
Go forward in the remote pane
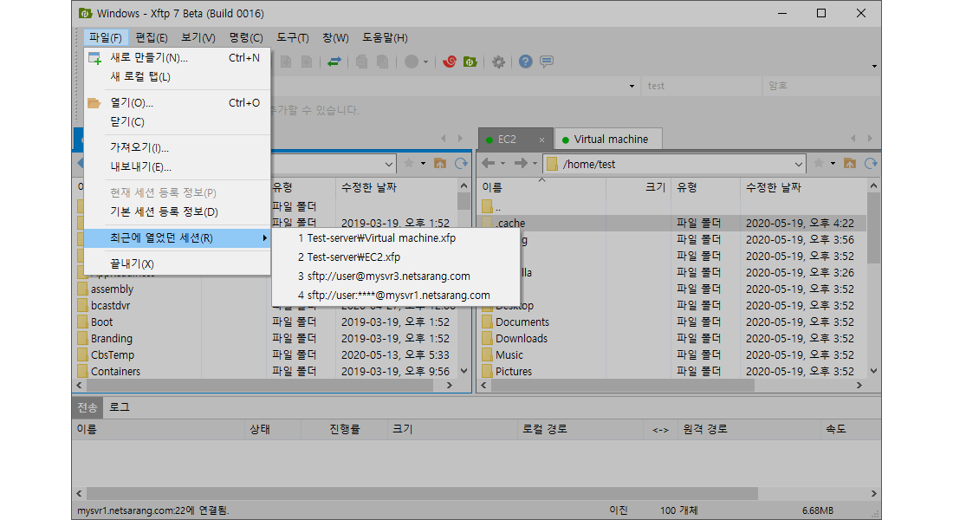coord(521,163)
